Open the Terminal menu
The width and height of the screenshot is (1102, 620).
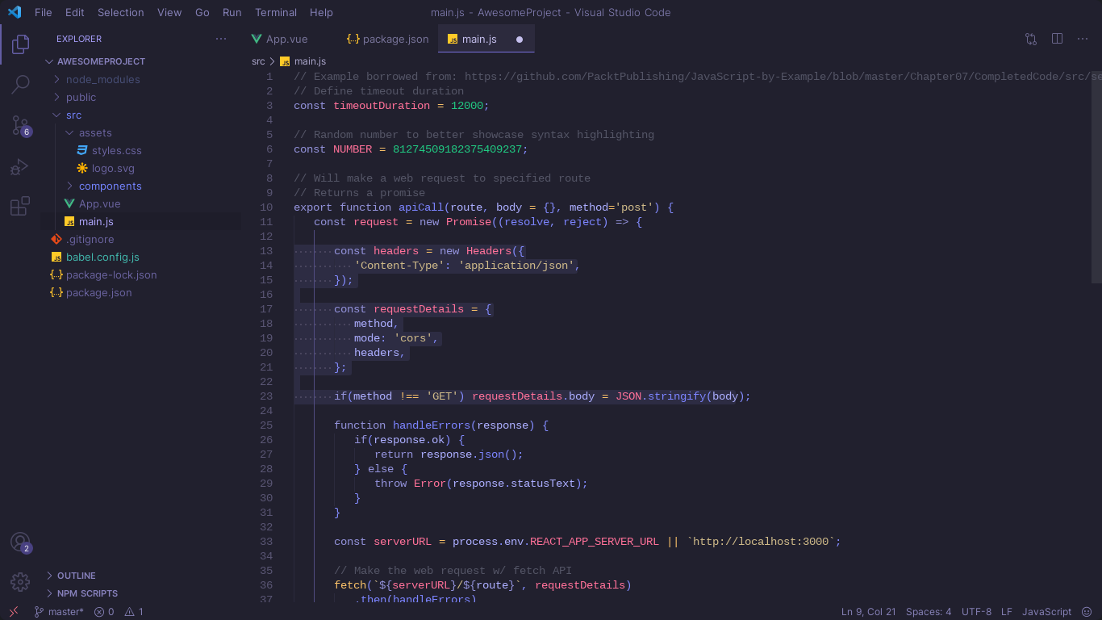click(x=276, y=12)
